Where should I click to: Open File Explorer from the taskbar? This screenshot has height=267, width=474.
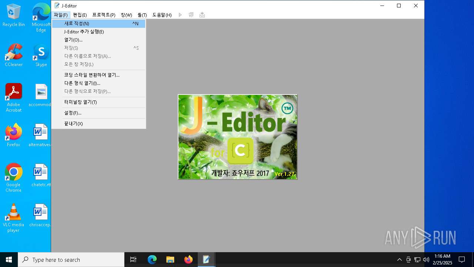point(170,260)
